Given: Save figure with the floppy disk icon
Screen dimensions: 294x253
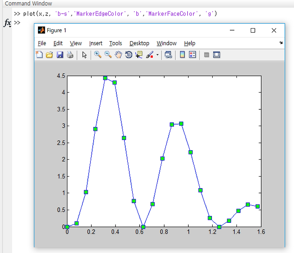Looking at the screenshot, I should point(60,55).
